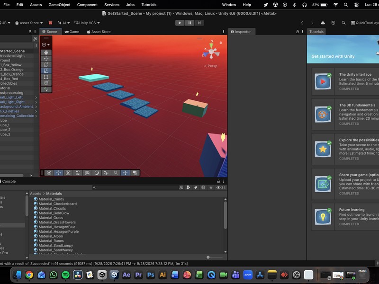
Task: Click the Play button
Action: [180, 23]
